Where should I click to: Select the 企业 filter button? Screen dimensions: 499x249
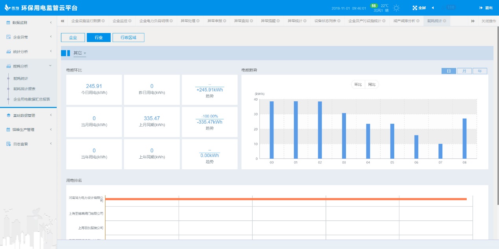point(73,37)
